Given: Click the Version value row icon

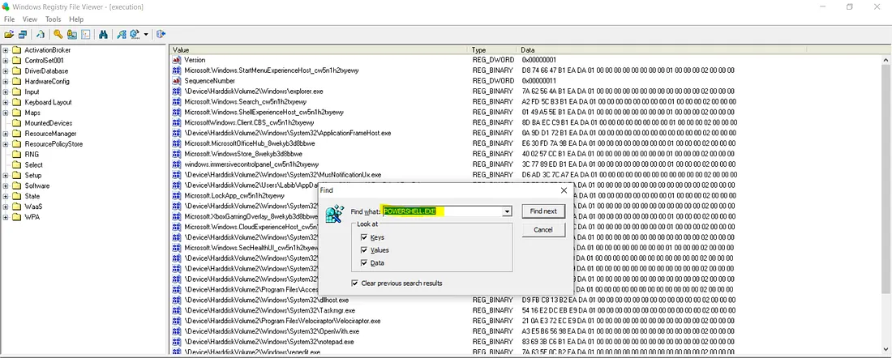Looking at the screenshot, I should point(177,60).
